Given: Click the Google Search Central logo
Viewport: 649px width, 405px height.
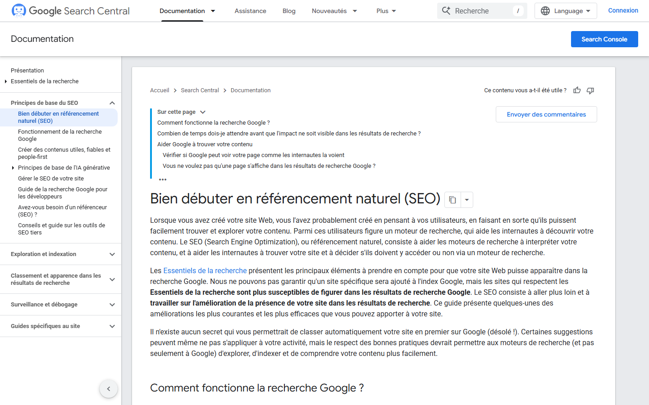Looking at the screenshot, I should [70, 11].
